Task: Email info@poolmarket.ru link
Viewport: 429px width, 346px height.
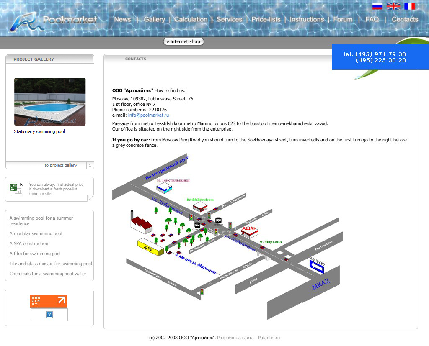Action: pos(148,115)
